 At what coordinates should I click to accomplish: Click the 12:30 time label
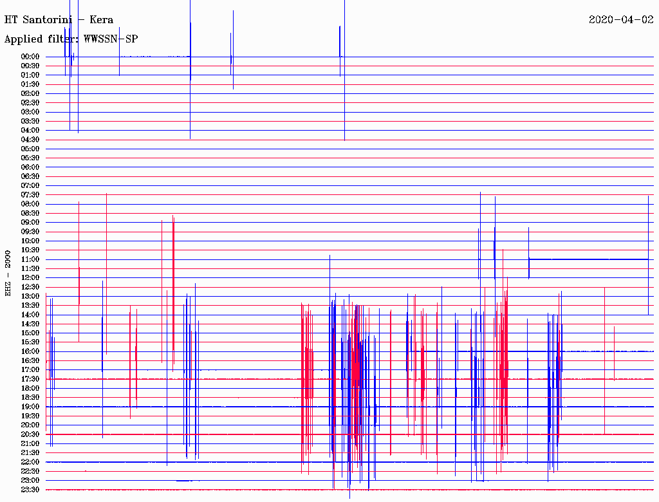coord(30,287)
